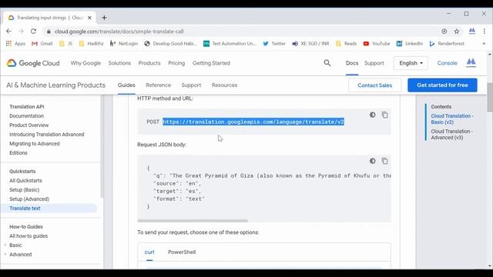Open Migrating to Advanced page
The width and height of the screenshot is (493, 277).
click(34, 144)
